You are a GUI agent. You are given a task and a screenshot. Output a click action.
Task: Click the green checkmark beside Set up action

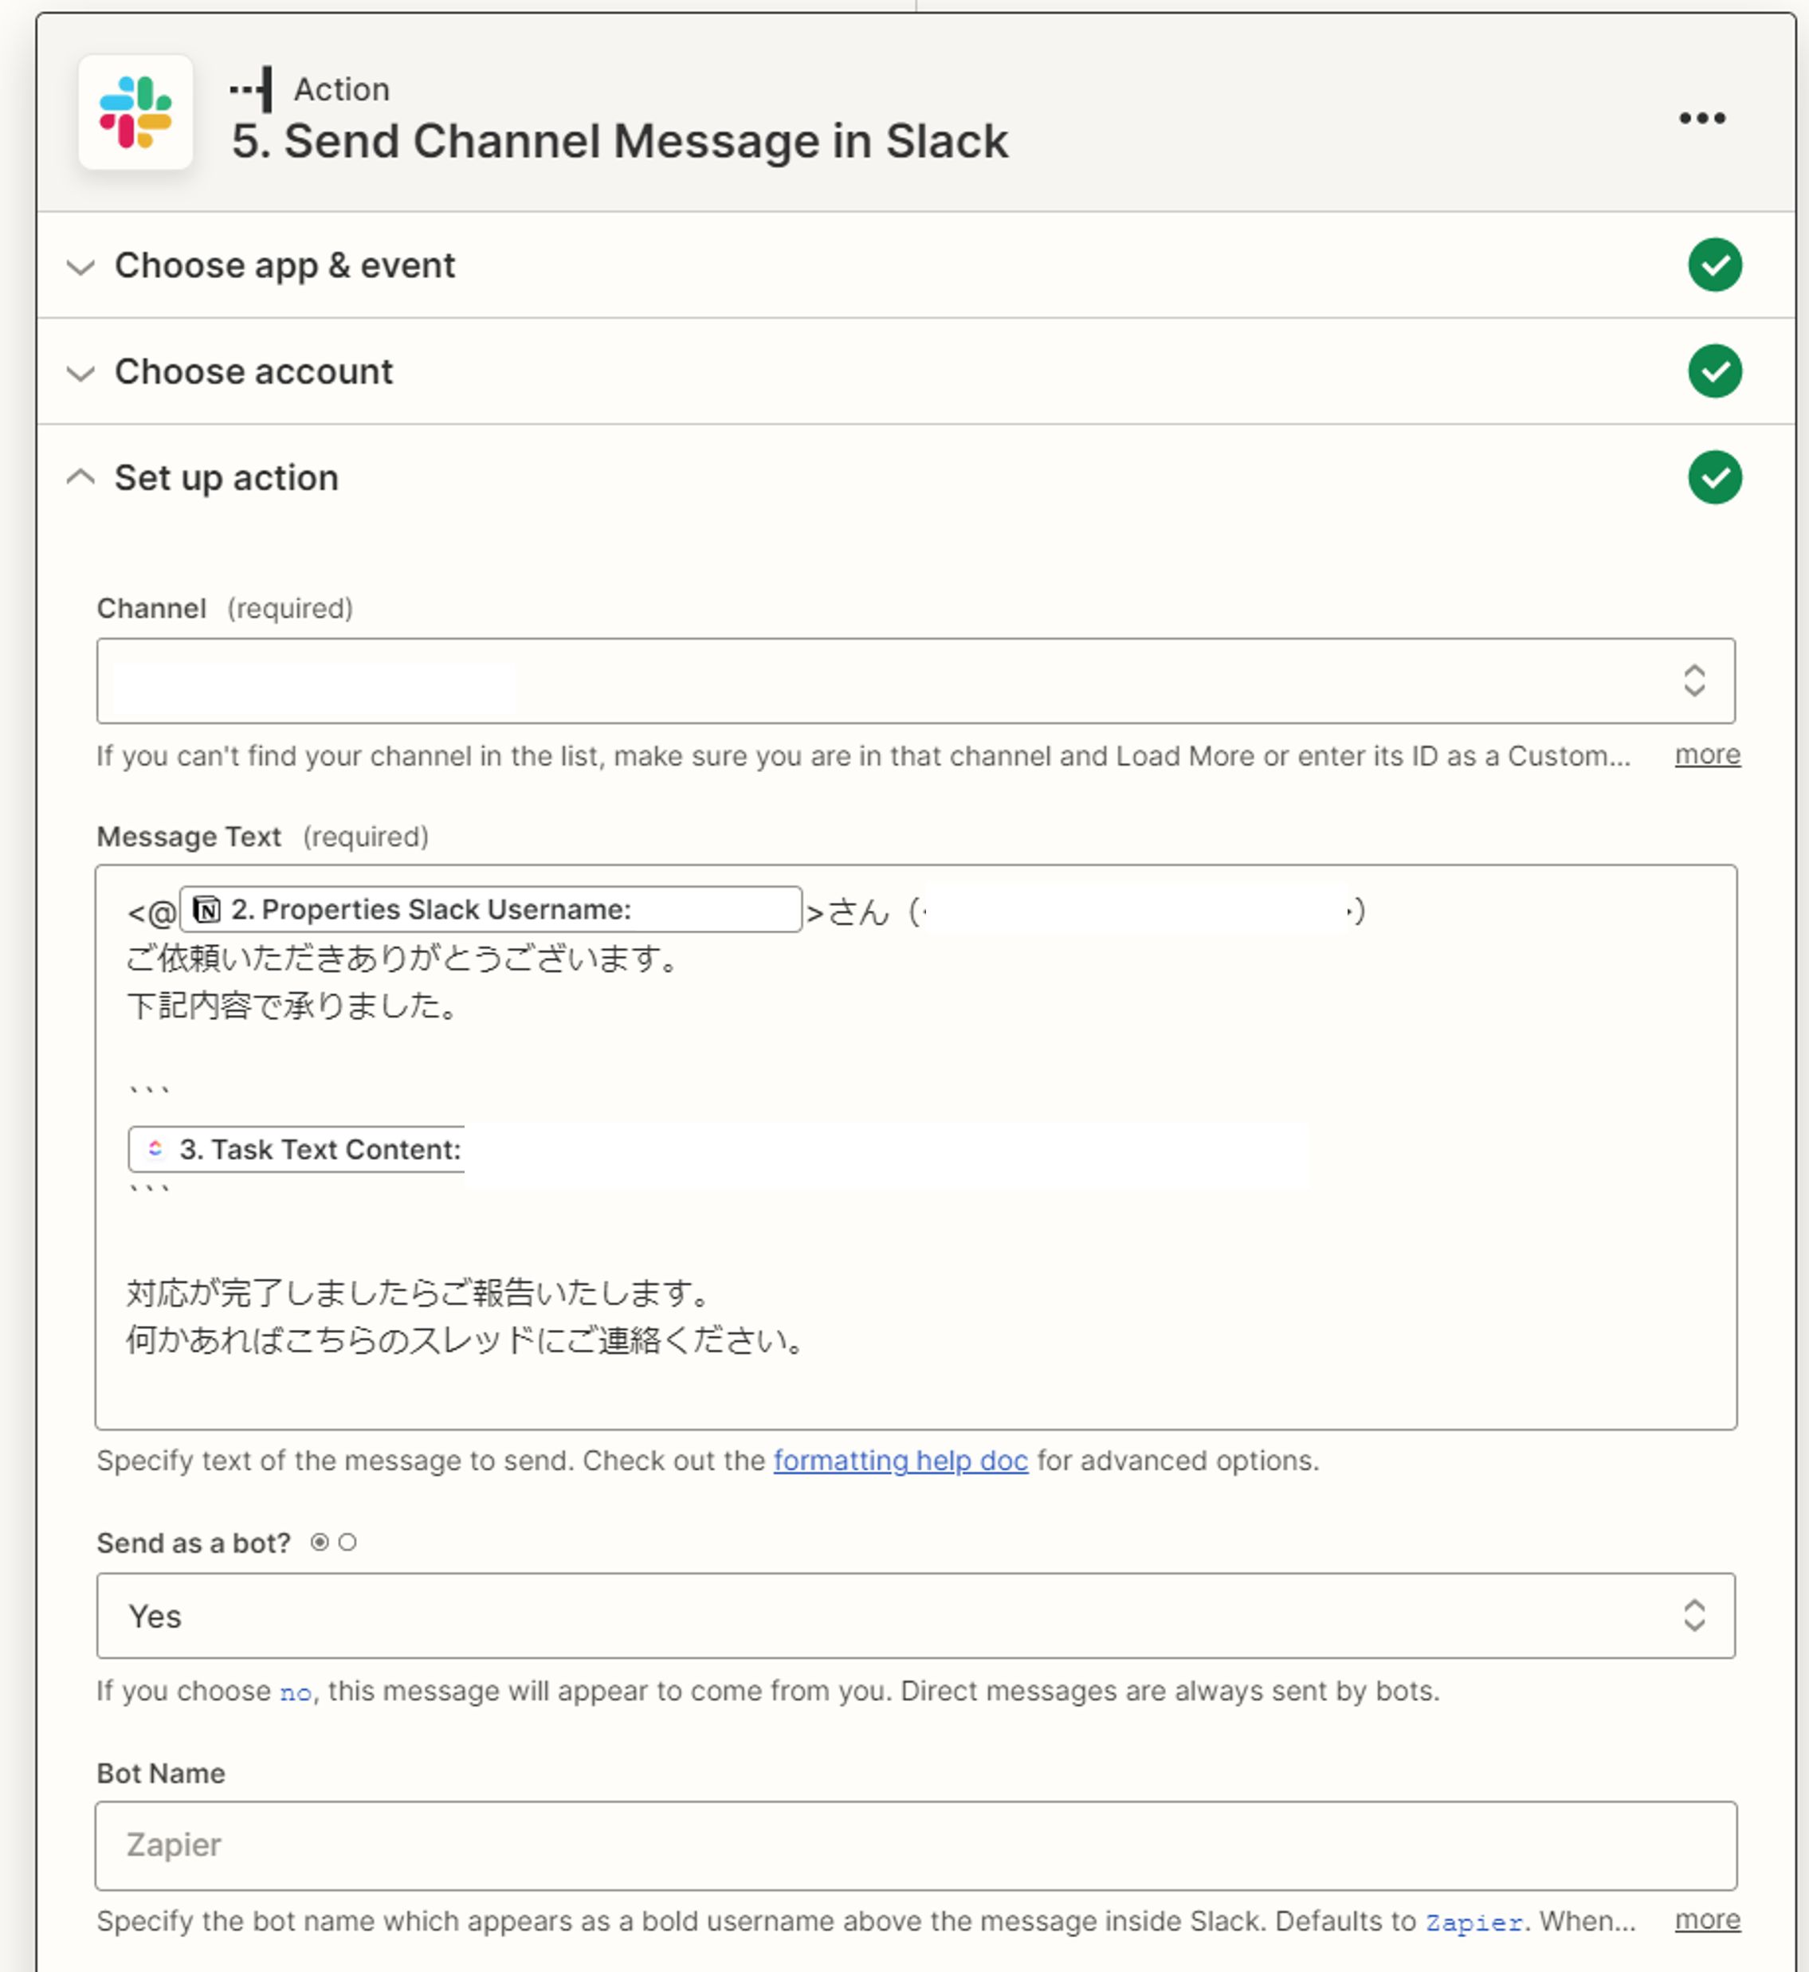pos(1714,477)
